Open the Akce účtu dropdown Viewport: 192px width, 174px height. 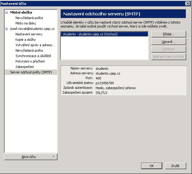(31, 157)
